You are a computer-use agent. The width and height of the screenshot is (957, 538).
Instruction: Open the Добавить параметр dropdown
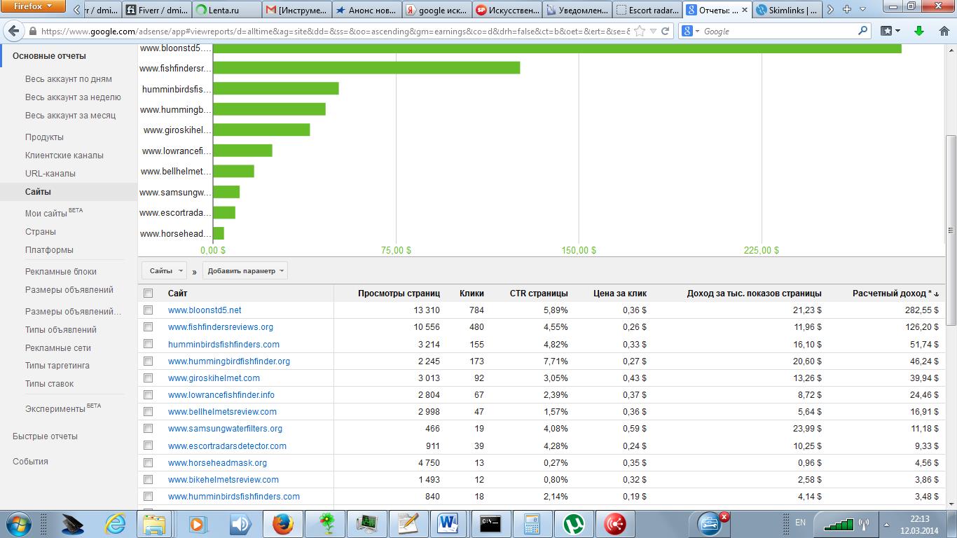pos(245,271)
